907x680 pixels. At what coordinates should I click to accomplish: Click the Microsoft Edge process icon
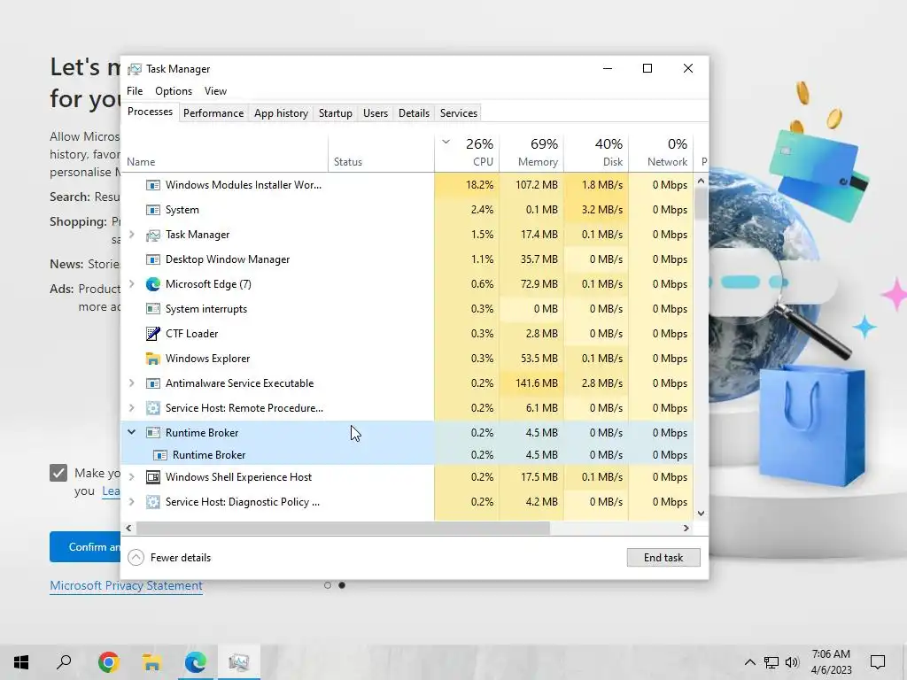pos(152,284)
